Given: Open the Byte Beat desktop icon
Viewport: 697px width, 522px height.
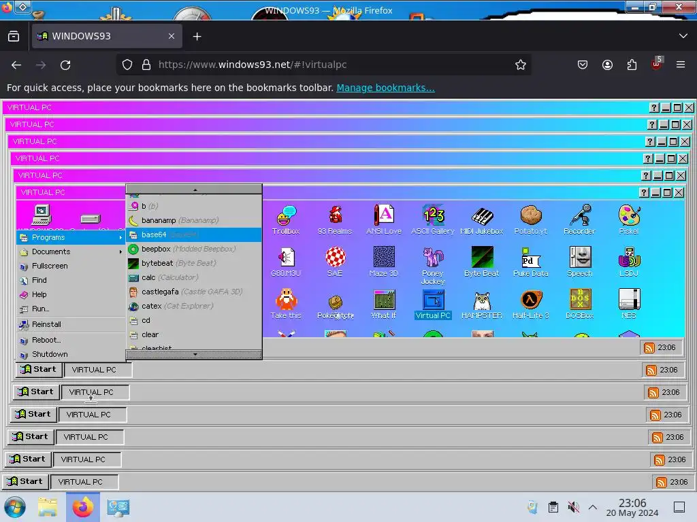Looking at the screenshot, I should click(481, 262).
